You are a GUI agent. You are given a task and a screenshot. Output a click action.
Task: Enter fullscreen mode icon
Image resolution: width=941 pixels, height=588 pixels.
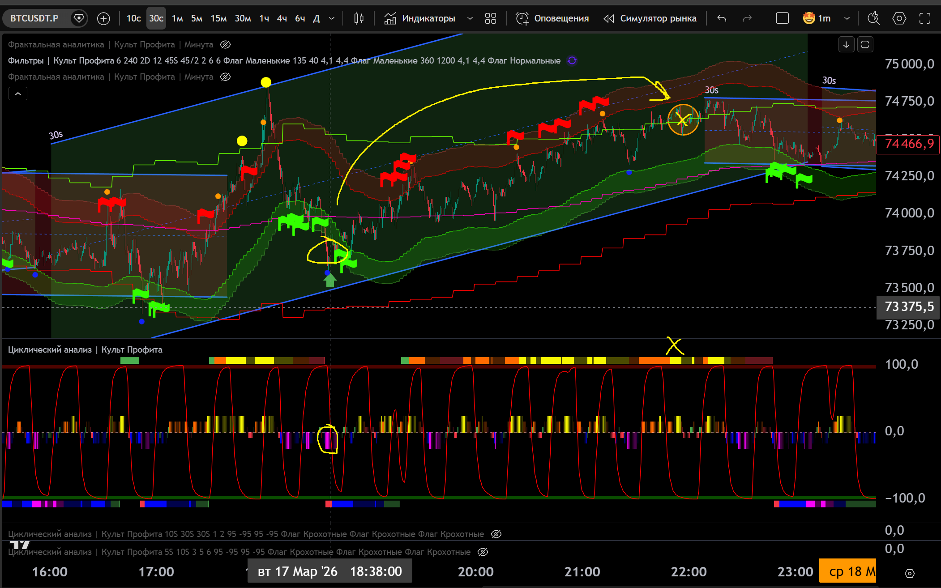coord(925,18)
